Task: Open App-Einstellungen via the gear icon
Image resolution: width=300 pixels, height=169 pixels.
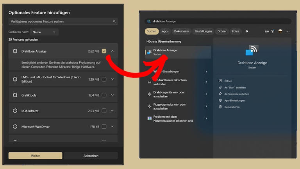Action: 220,101
